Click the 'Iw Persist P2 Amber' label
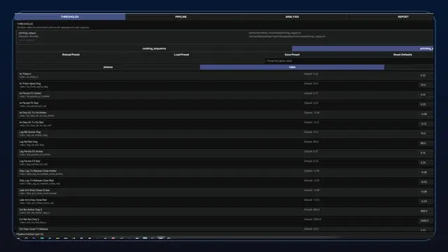The image size is (448, 252). coord(30,93)
